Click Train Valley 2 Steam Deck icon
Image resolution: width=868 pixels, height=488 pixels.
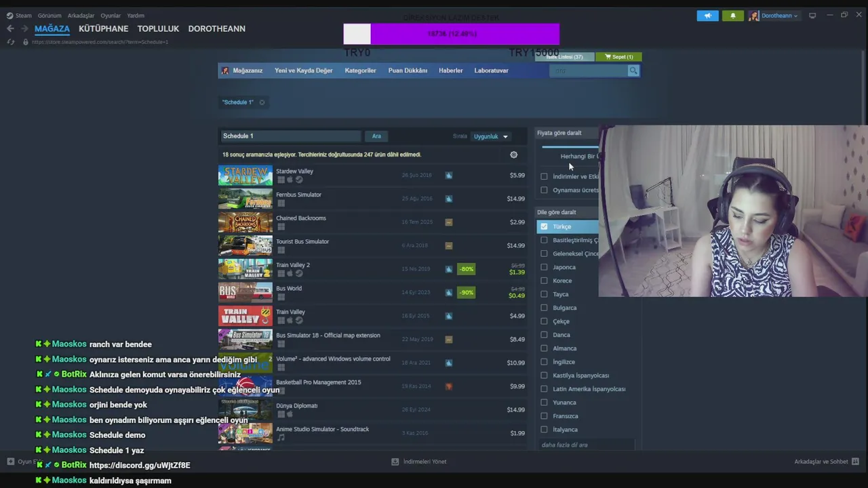[x=299, y=274]
